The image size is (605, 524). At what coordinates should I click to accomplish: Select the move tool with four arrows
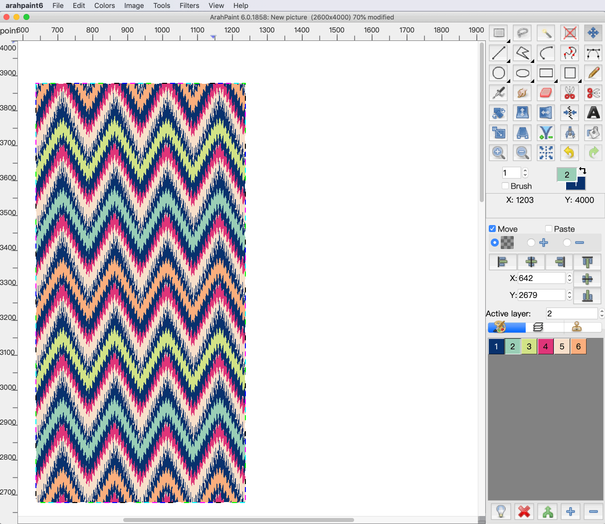click(593, 33)
